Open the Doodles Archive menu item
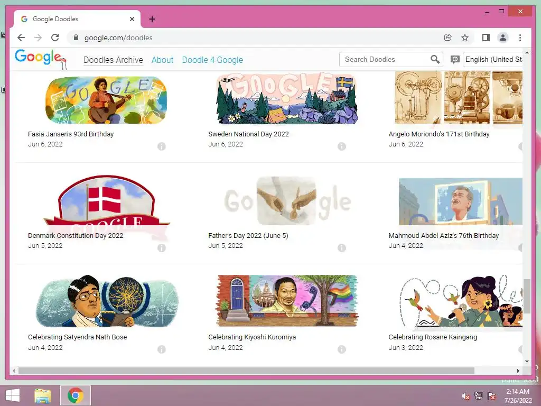541x406 pixels. tap(113, 60)
